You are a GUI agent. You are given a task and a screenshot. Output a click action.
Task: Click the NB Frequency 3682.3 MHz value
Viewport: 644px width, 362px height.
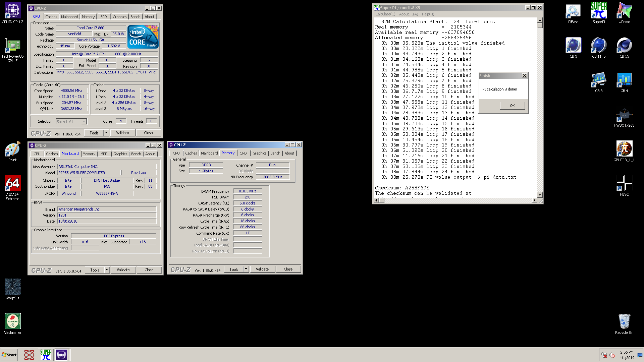pos(273,177)
